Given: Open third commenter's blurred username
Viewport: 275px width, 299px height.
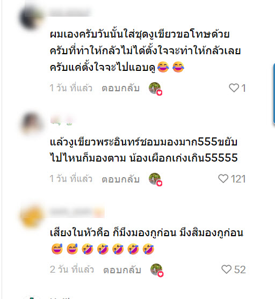Looking at the screenshot, I should click(77, 212).
